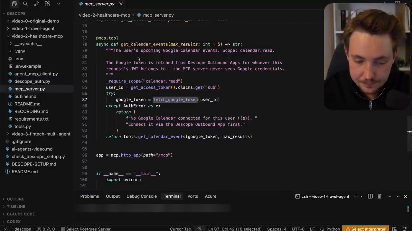This screenshot has width=412, height=231.
Task: Maximize the terminal panel size
Action: [398, 196]
